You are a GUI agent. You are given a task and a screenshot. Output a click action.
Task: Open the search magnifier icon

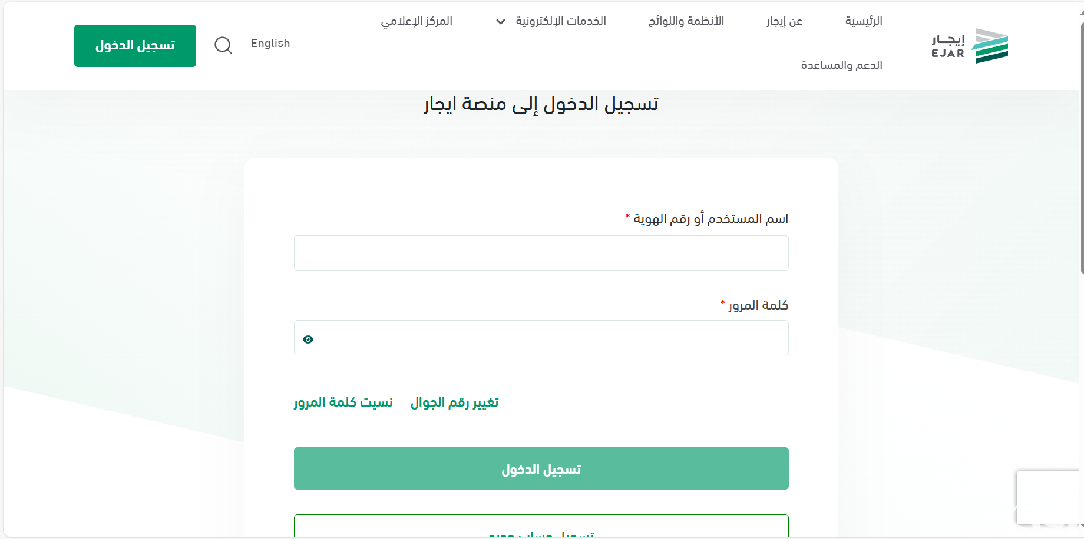click(223, 45)
